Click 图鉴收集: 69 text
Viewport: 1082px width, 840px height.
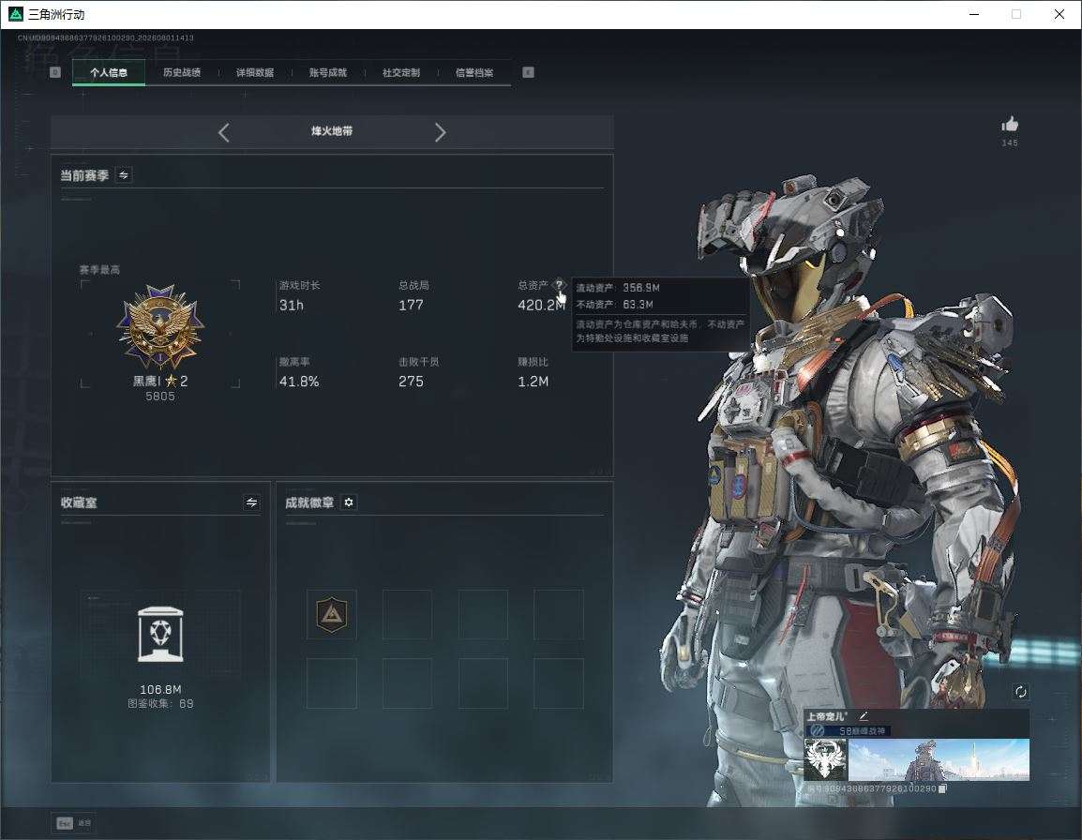point(160,704)
